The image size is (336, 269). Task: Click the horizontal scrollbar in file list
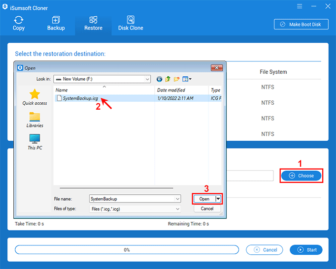click(x=116, y=188)
